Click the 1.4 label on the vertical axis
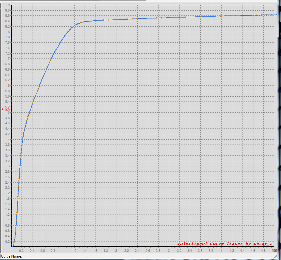The image size is (281, 260). click(x=7, y=209)
